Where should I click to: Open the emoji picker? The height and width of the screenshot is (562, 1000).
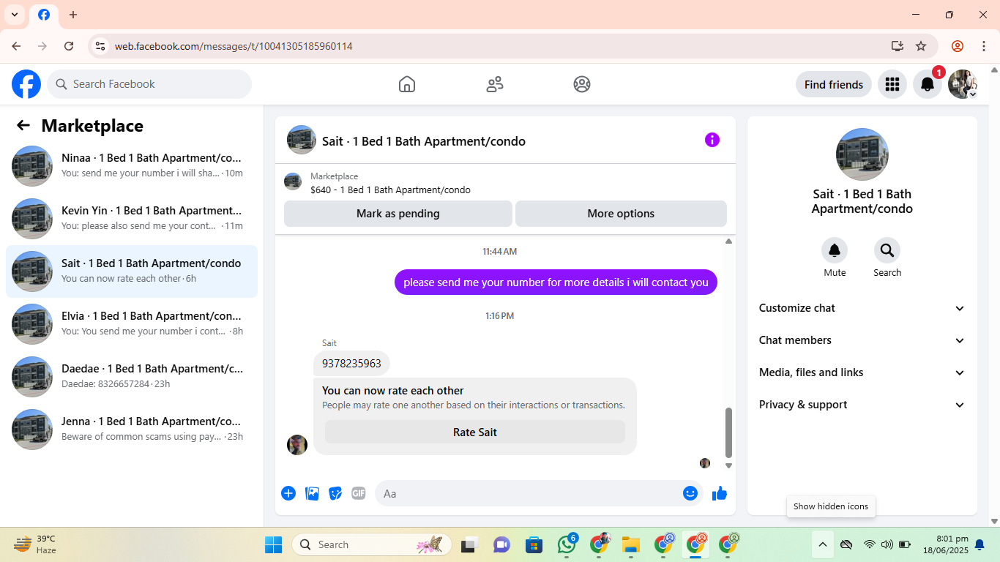point(690,493)
